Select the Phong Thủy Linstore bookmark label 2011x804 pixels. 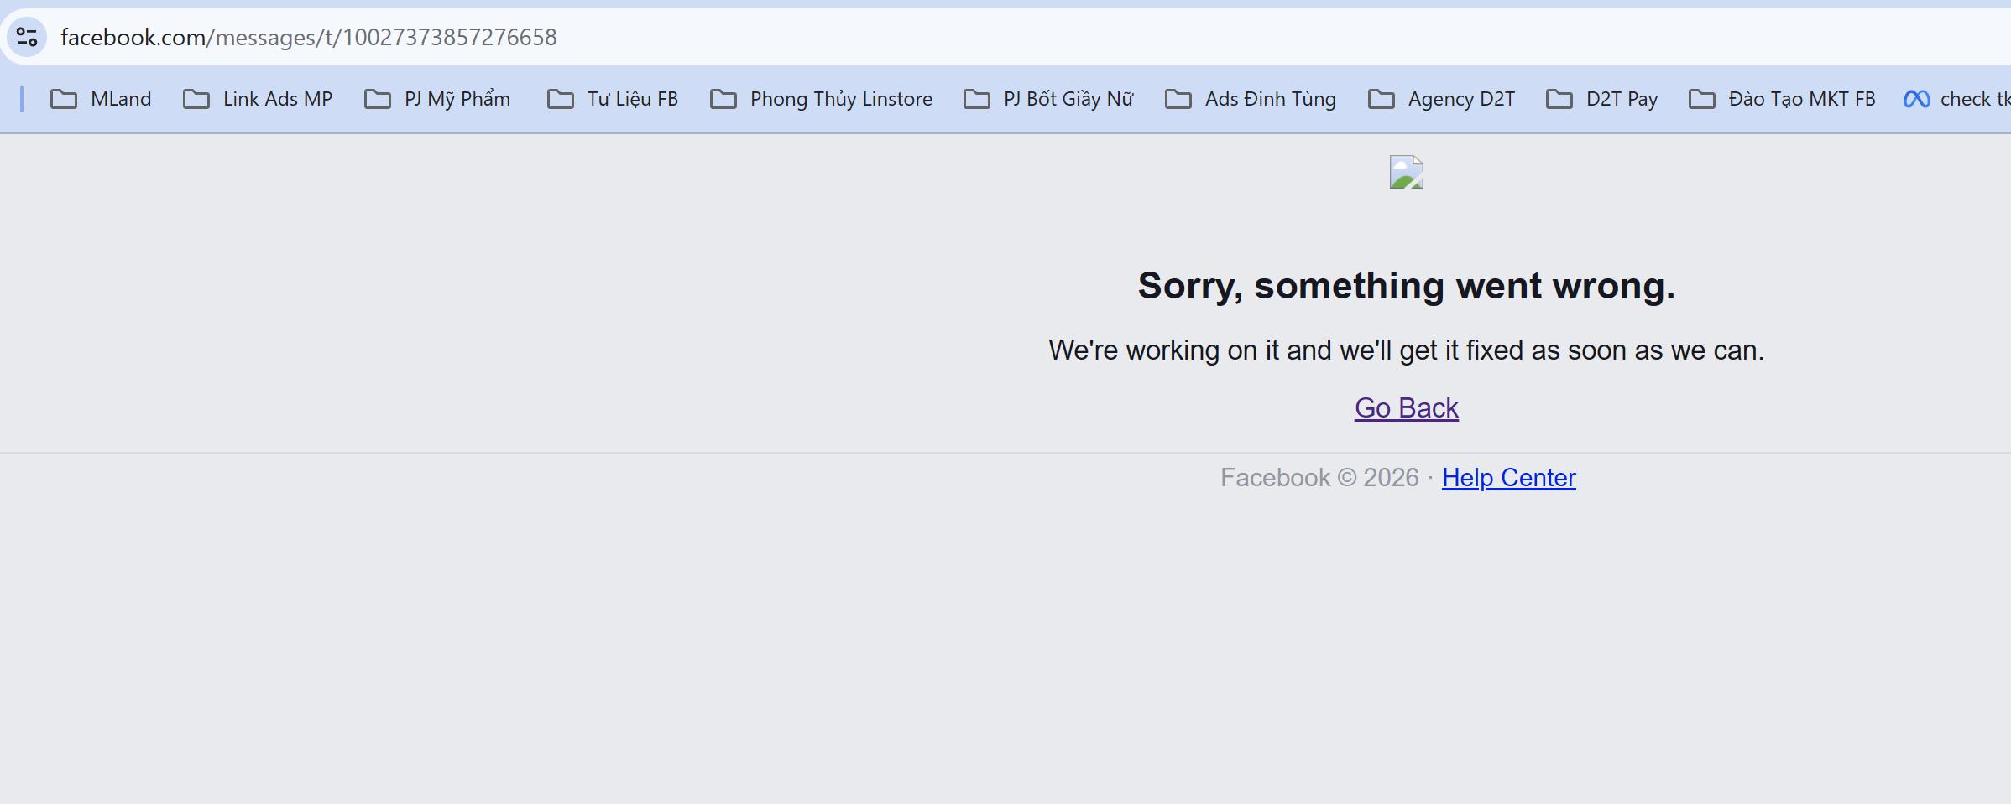(x=841, y=99)
